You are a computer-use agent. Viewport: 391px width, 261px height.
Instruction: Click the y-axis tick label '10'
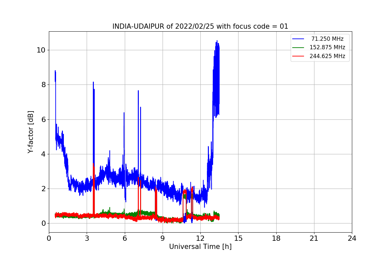pyautogui.click(x=41, y=50)
